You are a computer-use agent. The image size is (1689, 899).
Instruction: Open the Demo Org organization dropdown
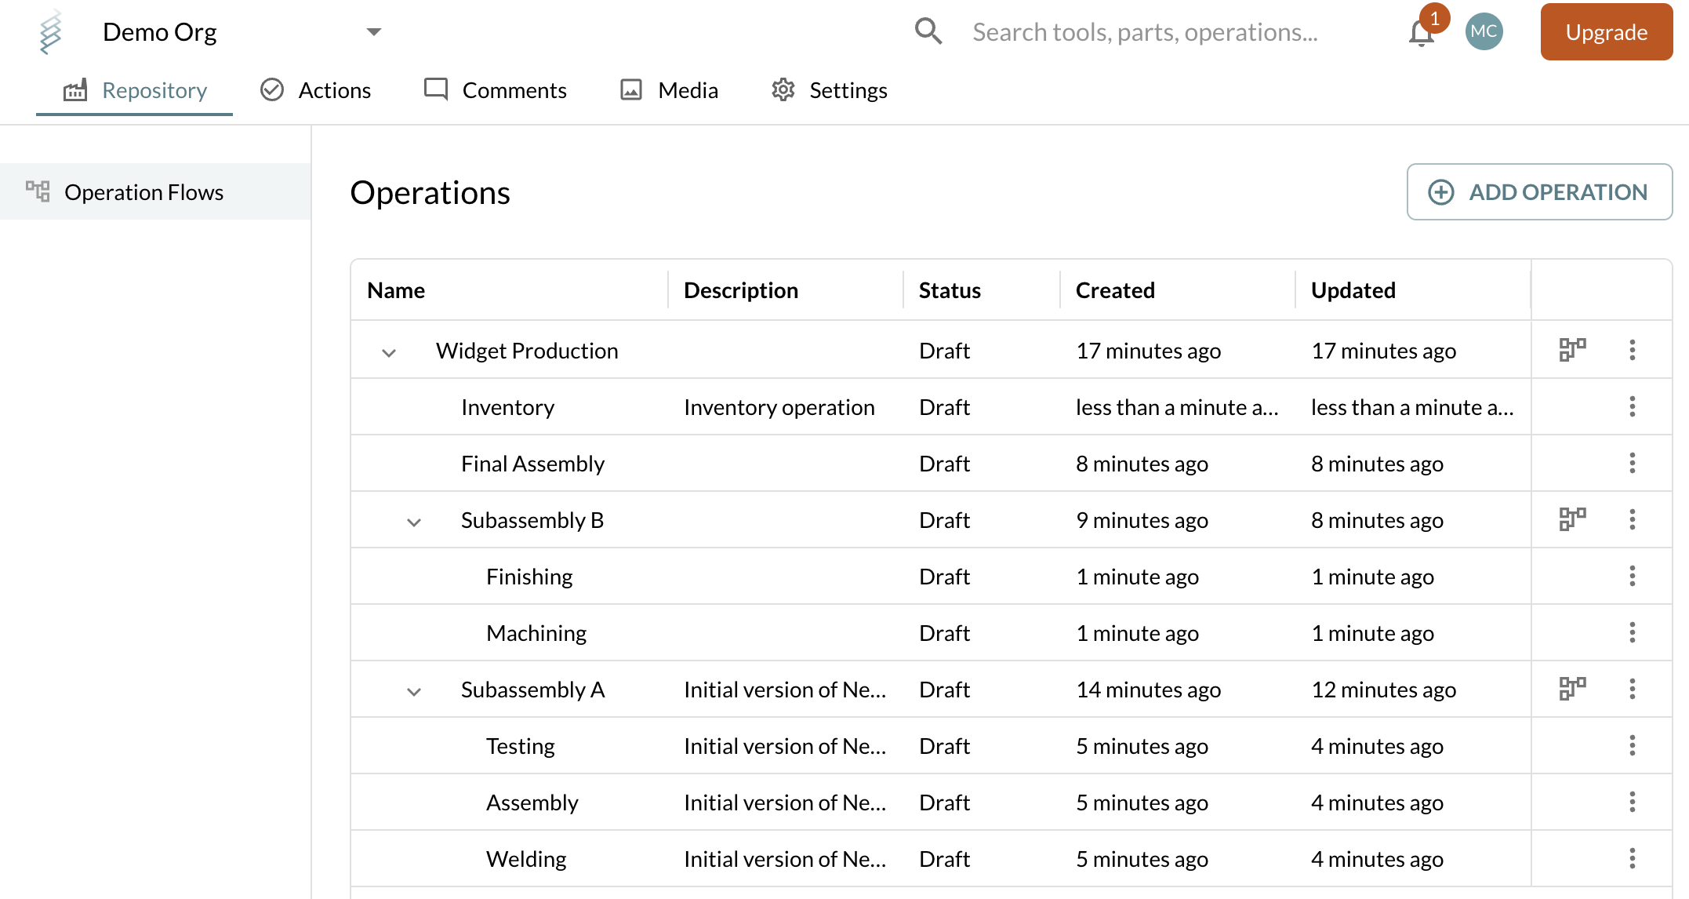coord(374,32)
